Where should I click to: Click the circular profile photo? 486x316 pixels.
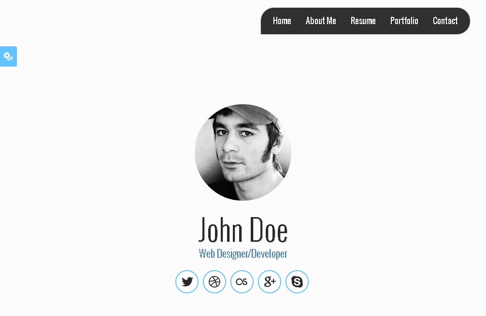[243, 152]
